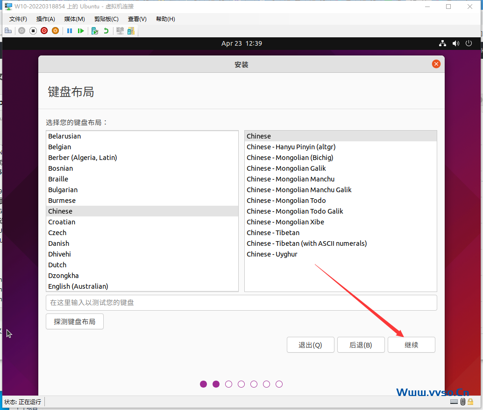This screenshot has width=483, height=410.
Task: Pause the running virtual machine
Action: 70,31
